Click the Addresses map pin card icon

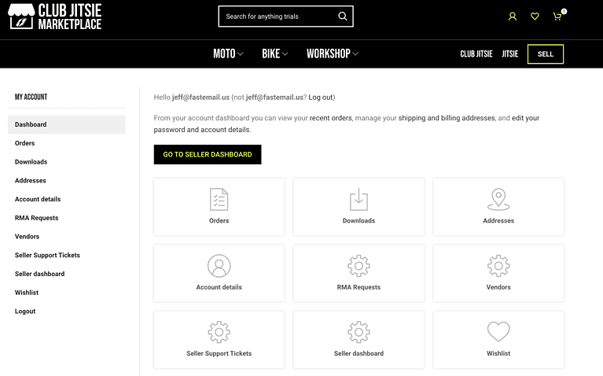(x=498, y=199)
